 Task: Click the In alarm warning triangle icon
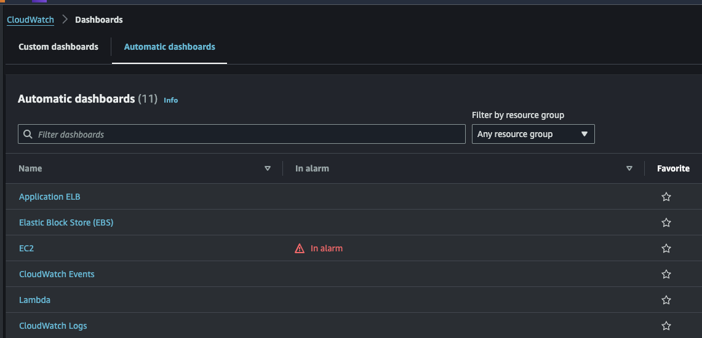point(300,248)
